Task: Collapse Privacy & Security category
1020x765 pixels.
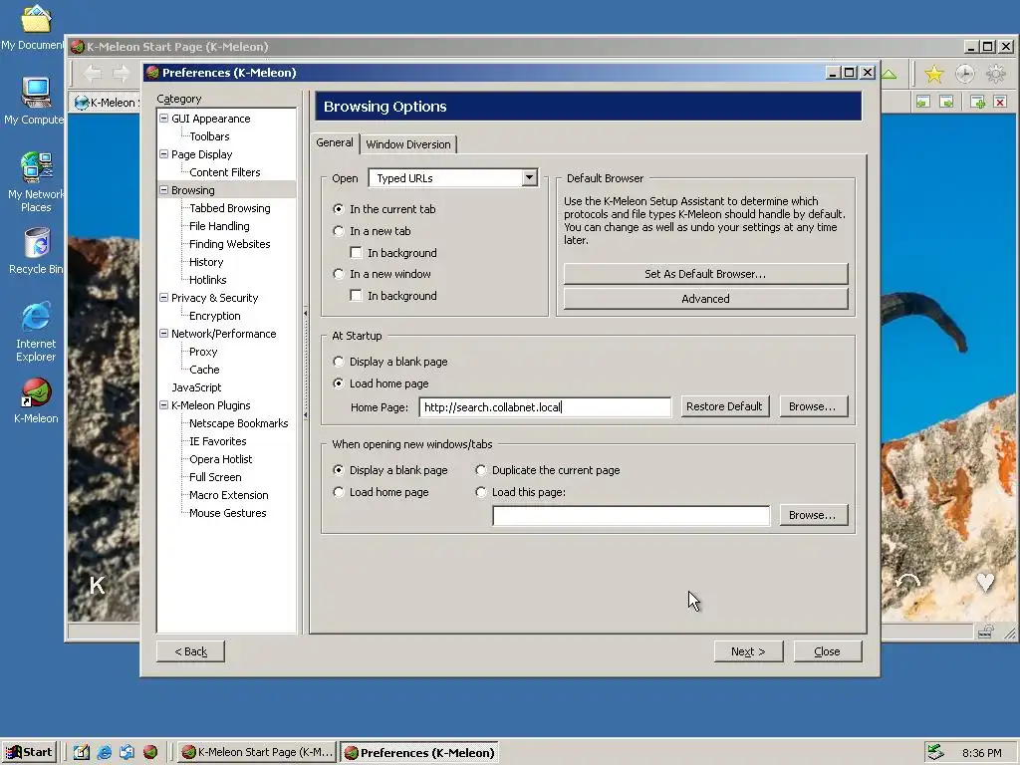Action: [164, 297]
